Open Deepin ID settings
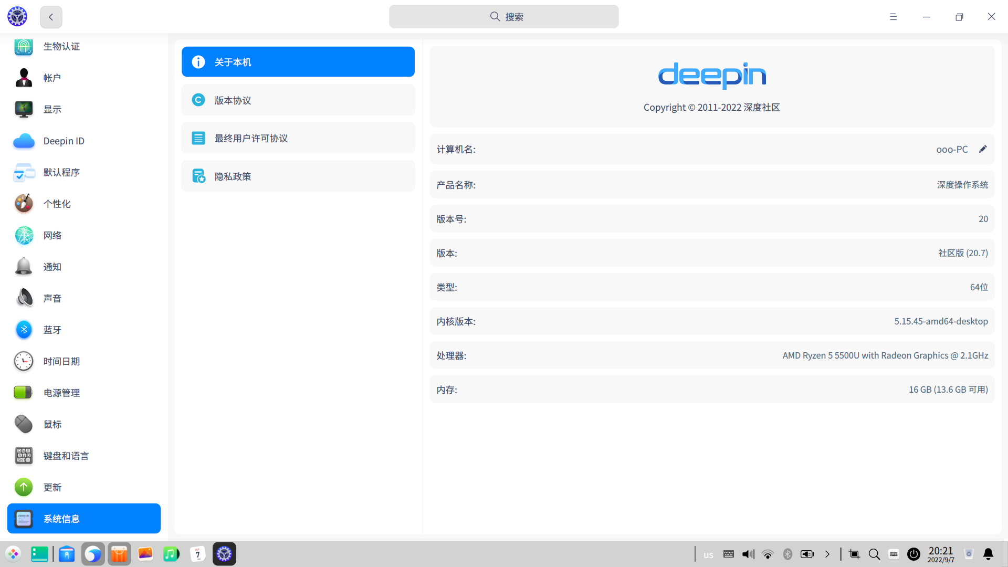Image resolution: width=1008 pixels, height=567 pixels. point(64,141)
